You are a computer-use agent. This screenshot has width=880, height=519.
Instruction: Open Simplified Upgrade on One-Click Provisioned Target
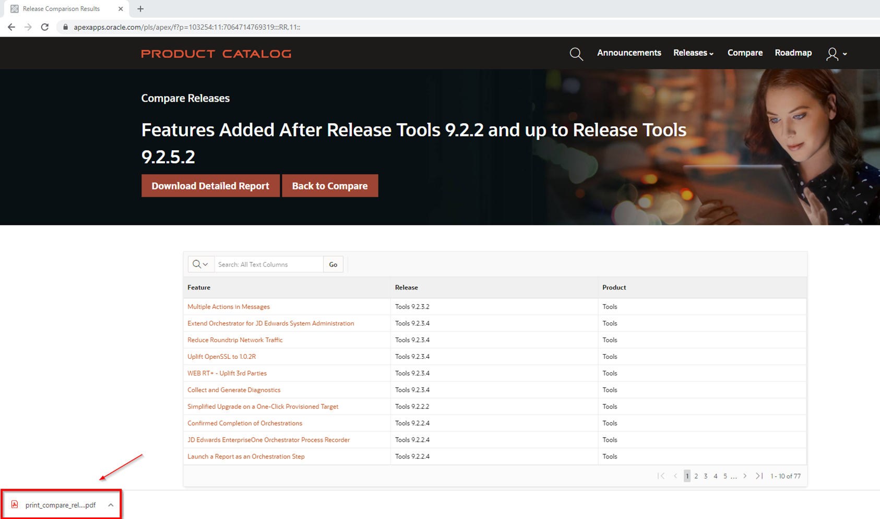click(x=263, y=406)
